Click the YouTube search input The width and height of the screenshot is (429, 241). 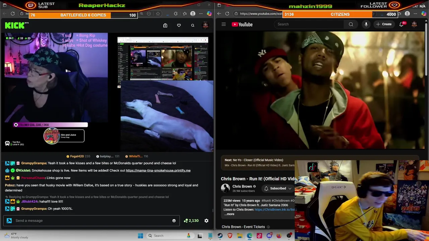pos(309,24)
